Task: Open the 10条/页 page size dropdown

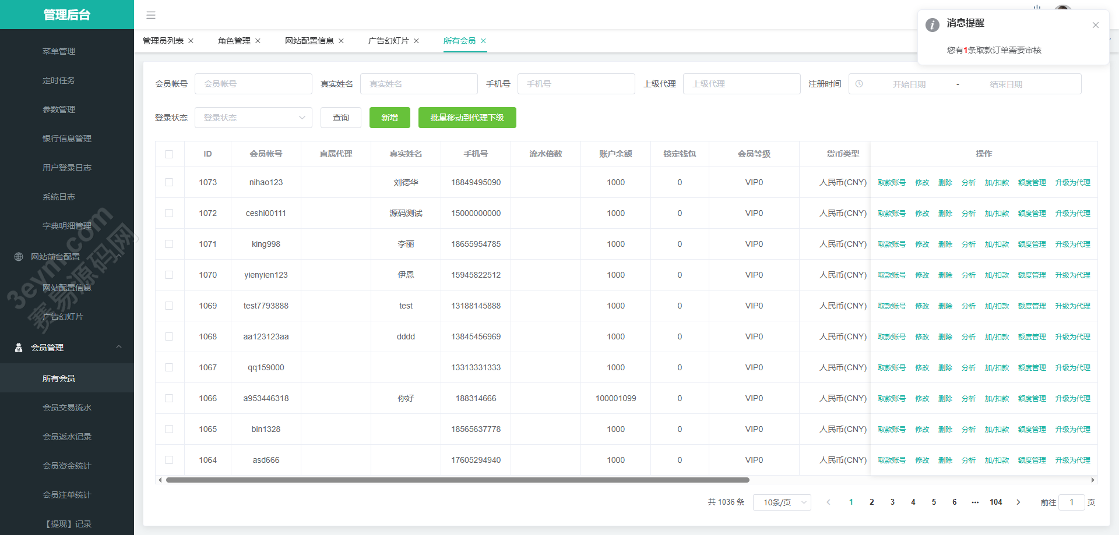Action: click(782, 502)
